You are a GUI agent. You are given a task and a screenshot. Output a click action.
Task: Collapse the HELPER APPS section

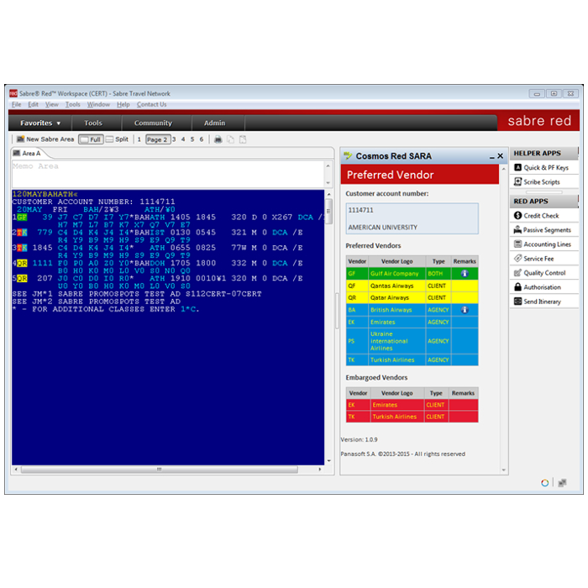point(543,154)
